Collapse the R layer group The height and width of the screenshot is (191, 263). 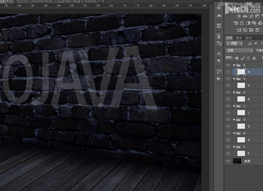click(234, 133)
